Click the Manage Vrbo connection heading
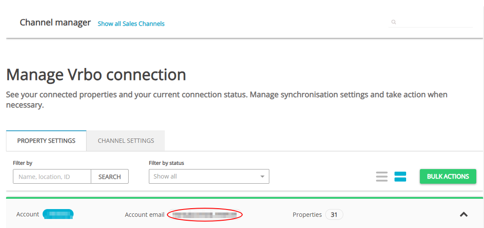 [x=96, y=75]
